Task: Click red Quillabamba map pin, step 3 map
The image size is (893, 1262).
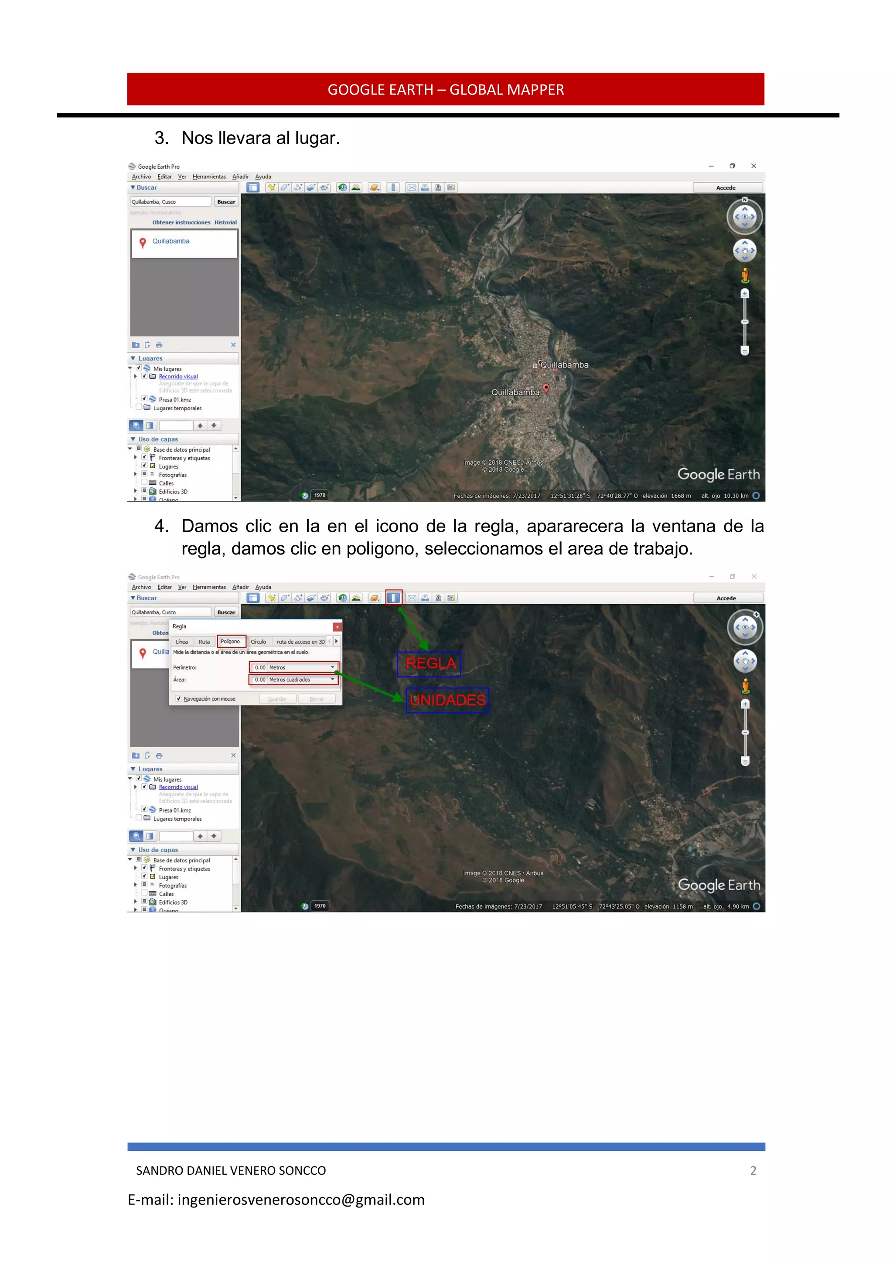Action: tap(546, 388)
